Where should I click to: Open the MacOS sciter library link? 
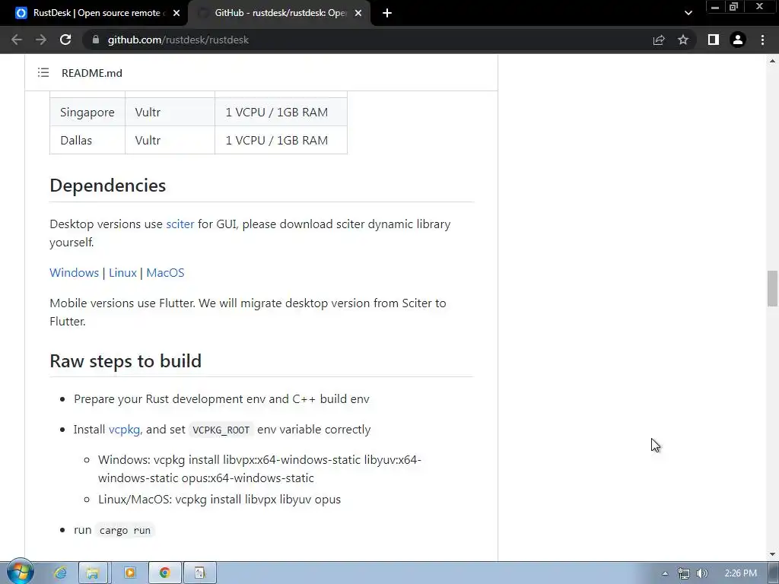pyautogui.click(x=165, y=273)
